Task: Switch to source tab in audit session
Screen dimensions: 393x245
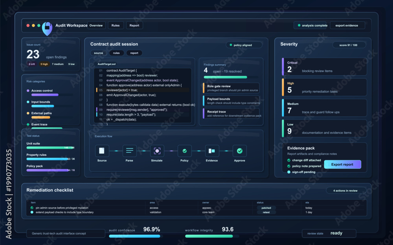Action: point(99,53)
